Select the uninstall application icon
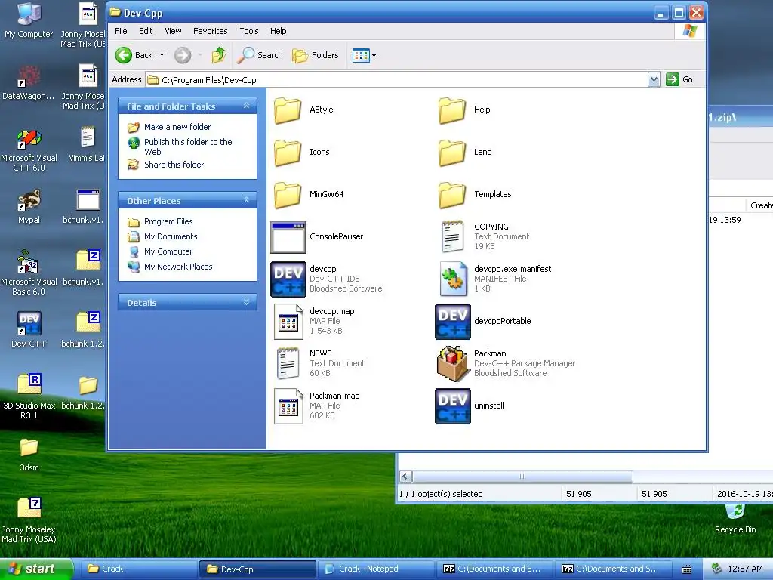This screenshot has height=580, width=773. (453, 406)
